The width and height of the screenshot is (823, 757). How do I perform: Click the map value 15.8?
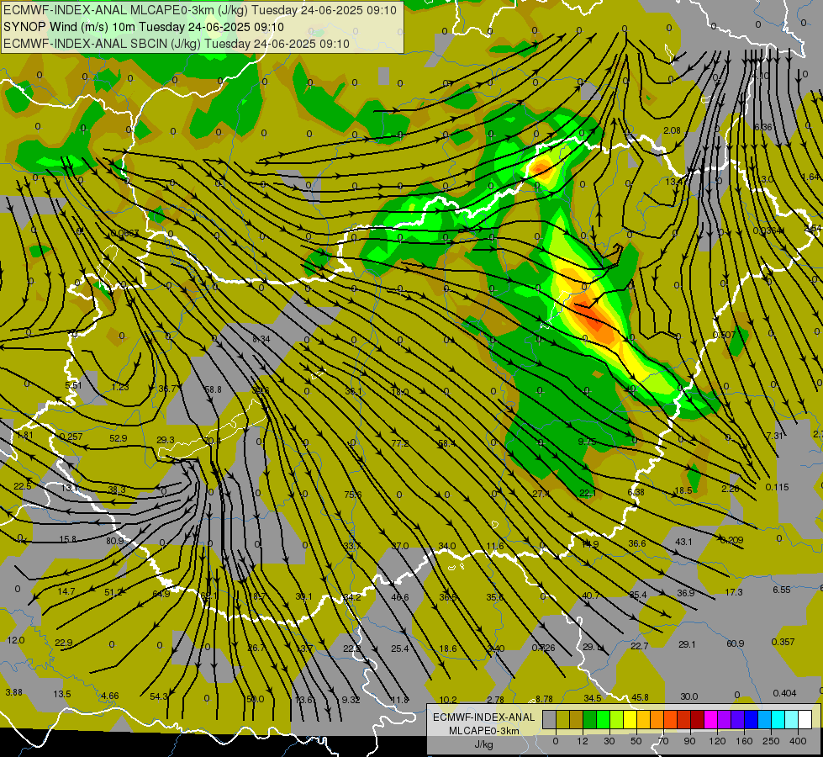tap(68, 539)
